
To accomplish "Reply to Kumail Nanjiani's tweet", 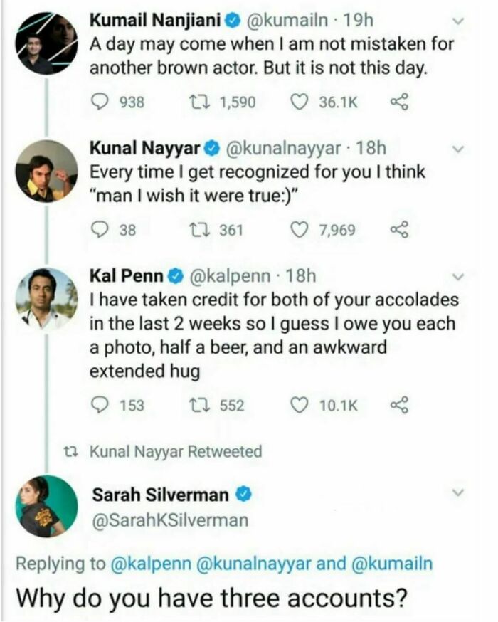I will tap(101, 102).
